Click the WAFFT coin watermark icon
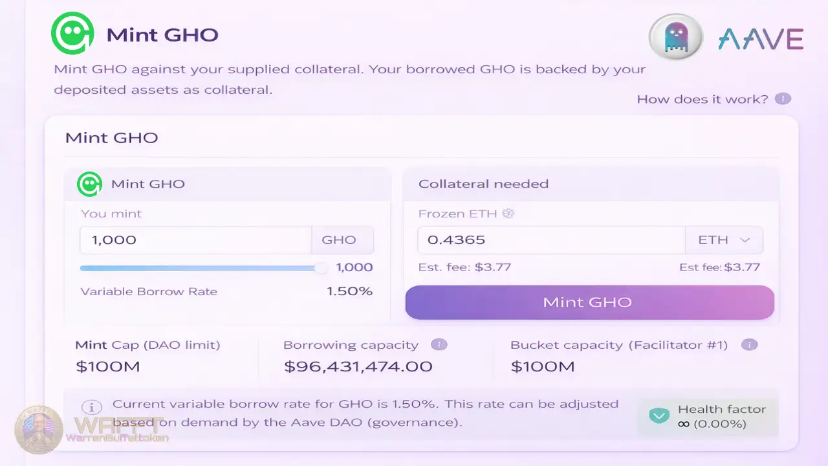Image resolution: width=828 pixels, height=466 pixels. click(39, 427)
